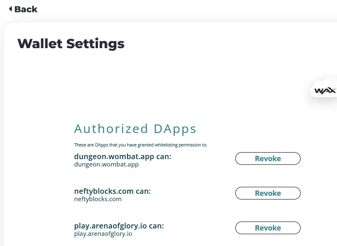Revoke dungeon.wombat.app permission

click(x=268, y=158)
